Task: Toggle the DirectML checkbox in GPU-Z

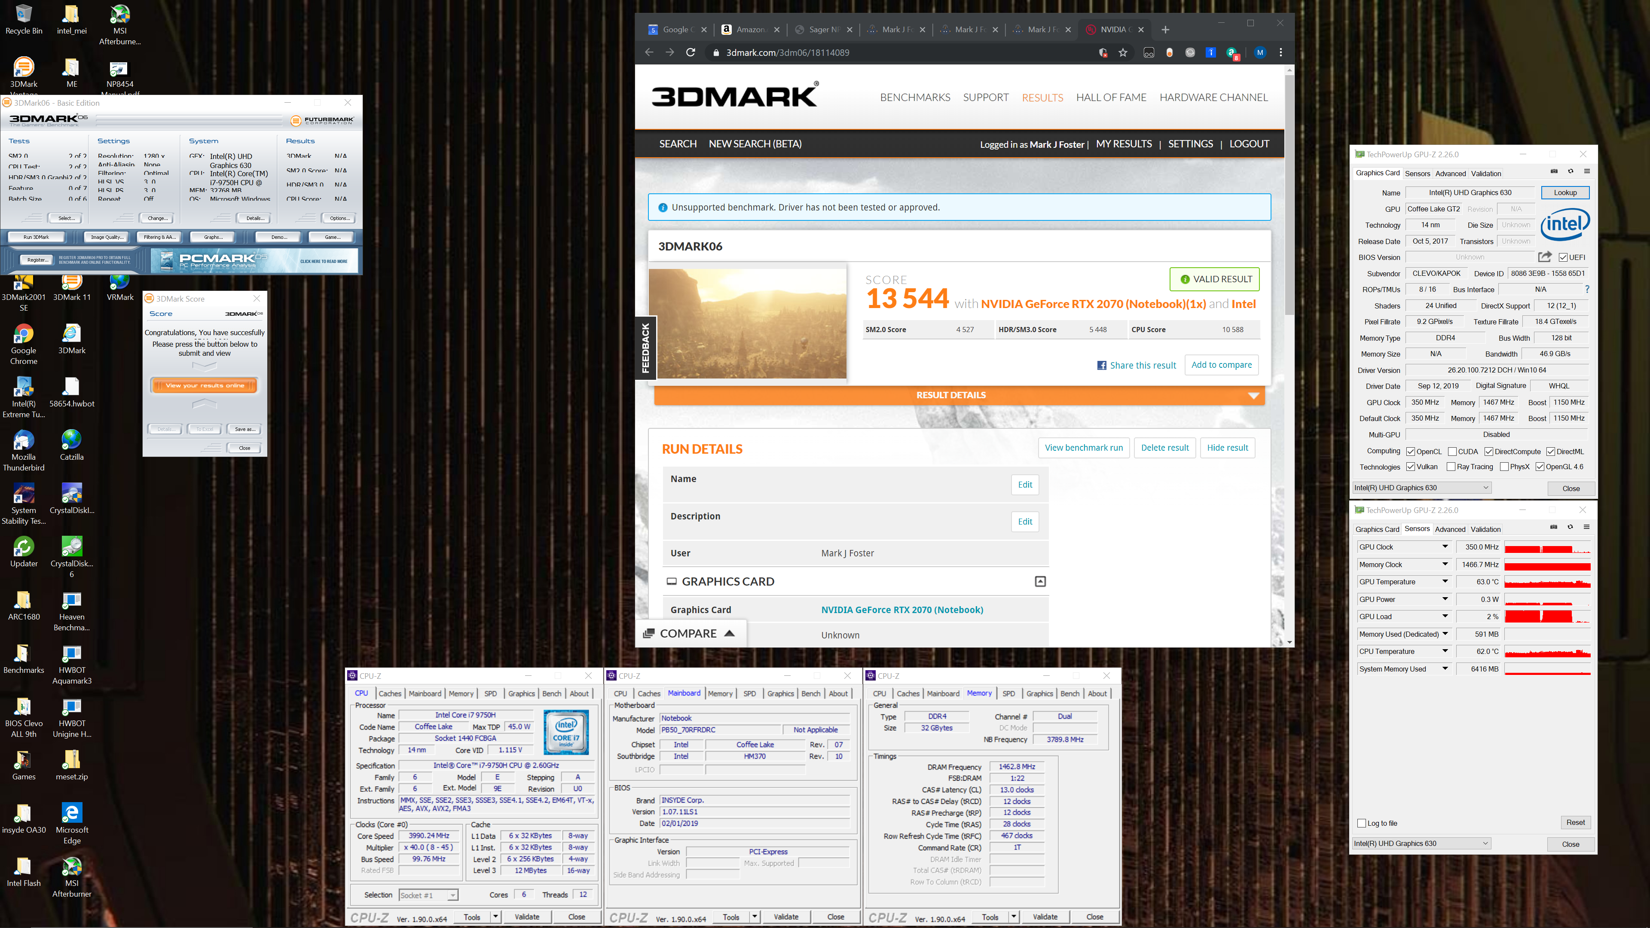Action: [x=1551, y=452]
